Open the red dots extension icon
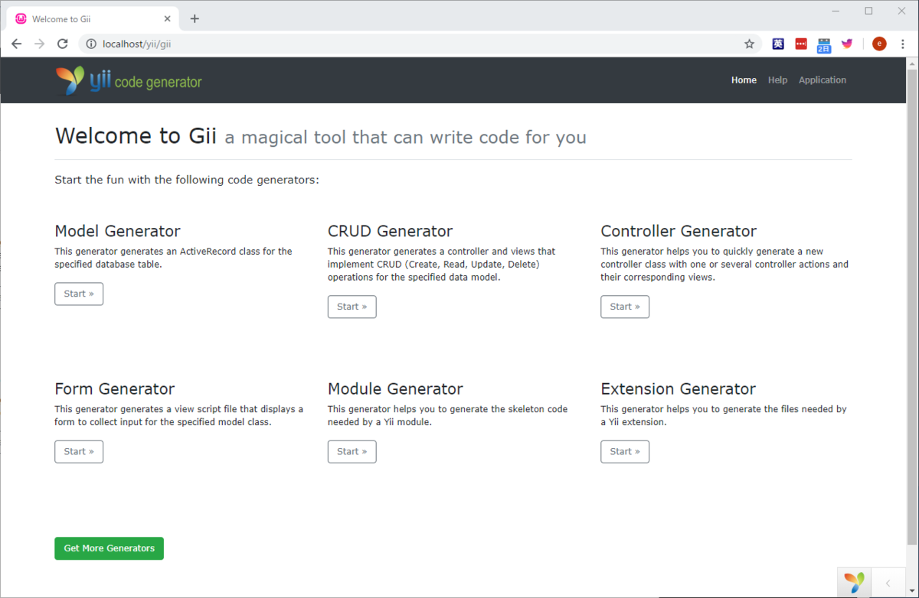The width and height of the screenshot is (919, 598). click(801, 44)
